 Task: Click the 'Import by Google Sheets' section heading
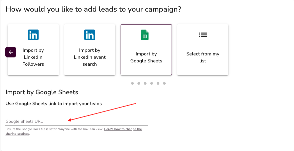click(x=42, y=92)
